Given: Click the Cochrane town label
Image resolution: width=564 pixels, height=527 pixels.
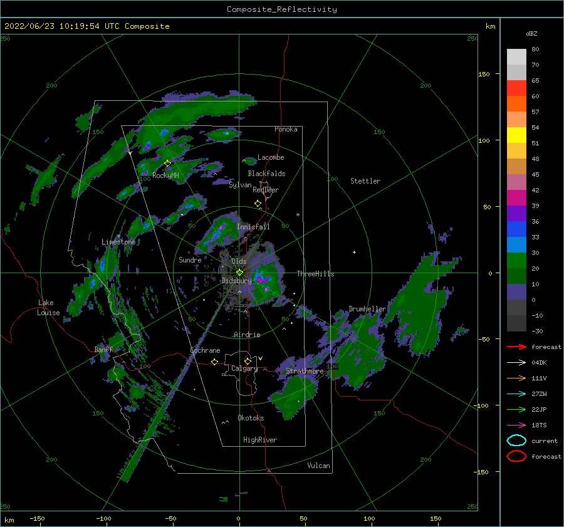Looking at the screenshot, I should point(205,350).
